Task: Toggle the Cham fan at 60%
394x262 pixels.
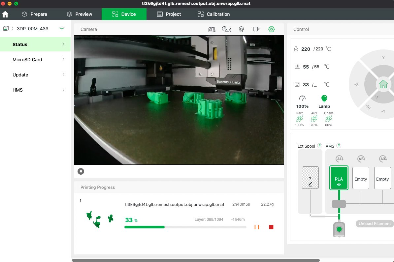Action: [x=328, y=119]
